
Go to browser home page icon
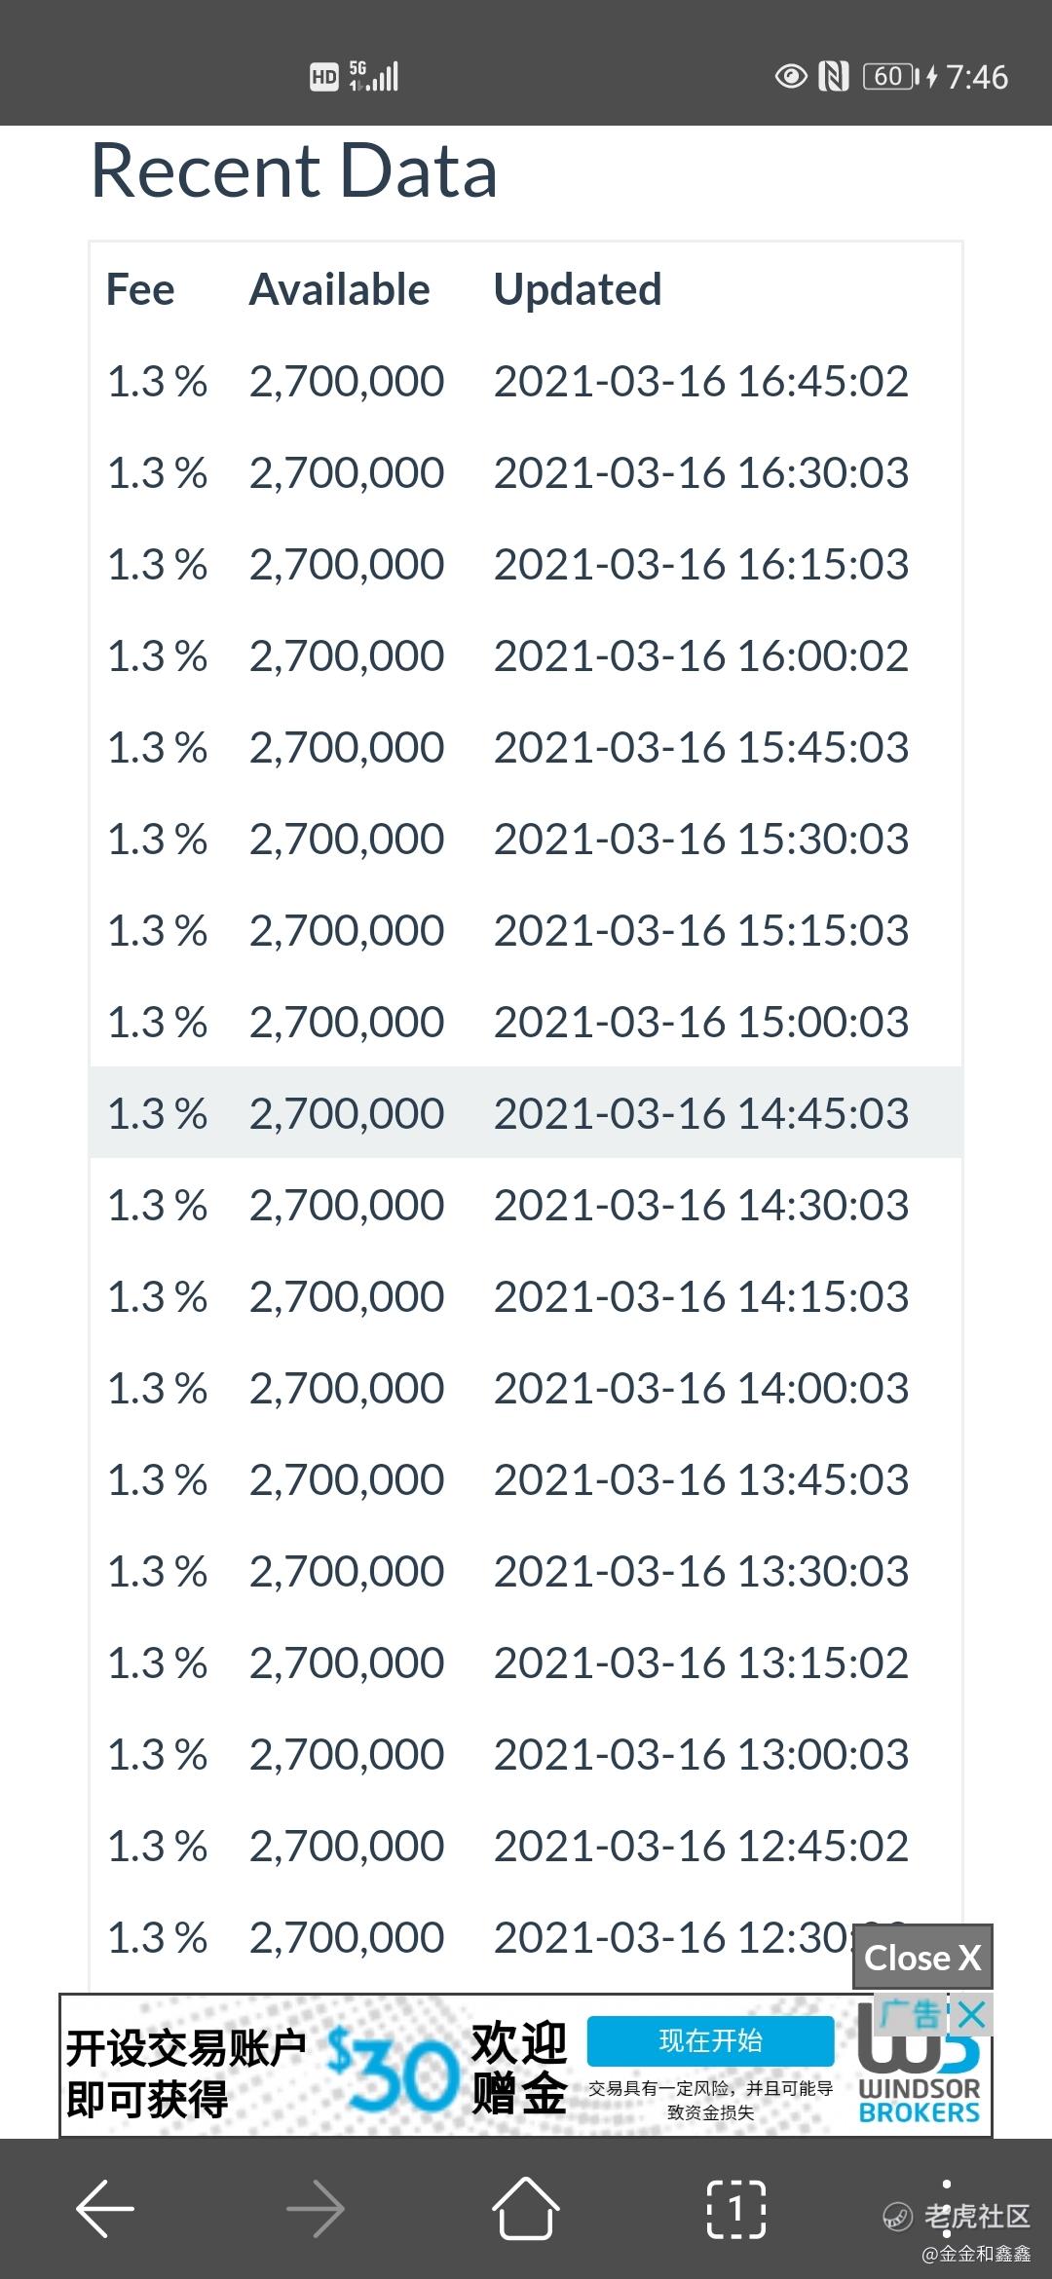coord(526,2207)
